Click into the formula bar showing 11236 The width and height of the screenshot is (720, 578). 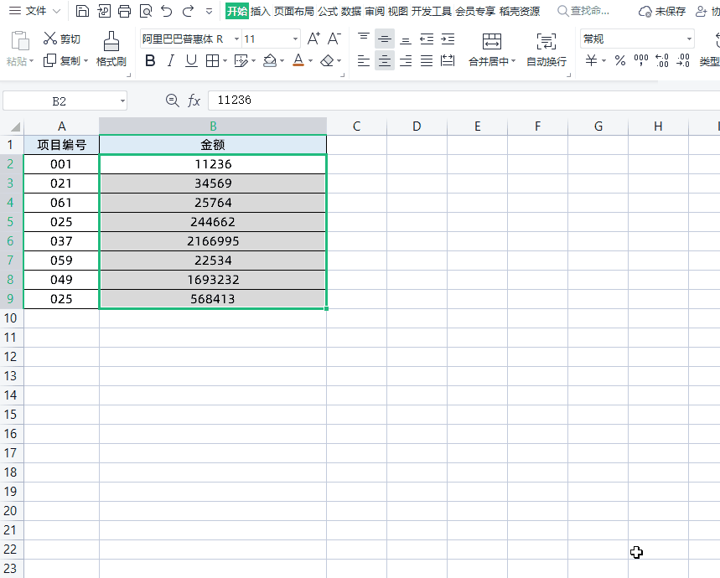click(464, 101)
